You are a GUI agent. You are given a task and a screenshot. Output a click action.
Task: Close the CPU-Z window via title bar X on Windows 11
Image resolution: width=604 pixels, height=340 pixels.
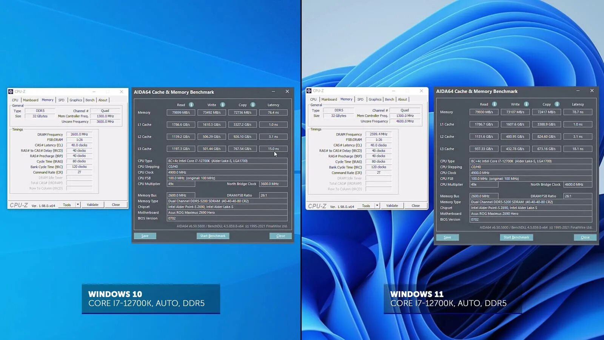(x=421, y=91)
